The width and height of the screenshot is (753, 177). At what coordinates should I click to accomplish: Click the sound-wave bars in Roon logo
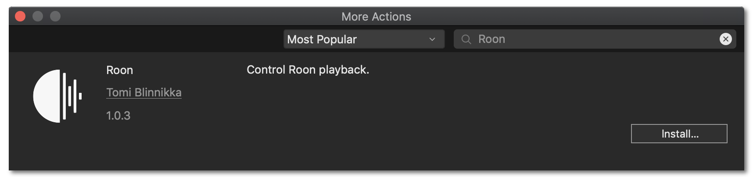tap(72, 96)
